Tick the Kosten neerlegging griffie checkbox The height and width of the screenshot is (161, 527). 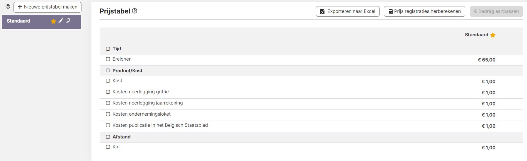tap(108, 92)
